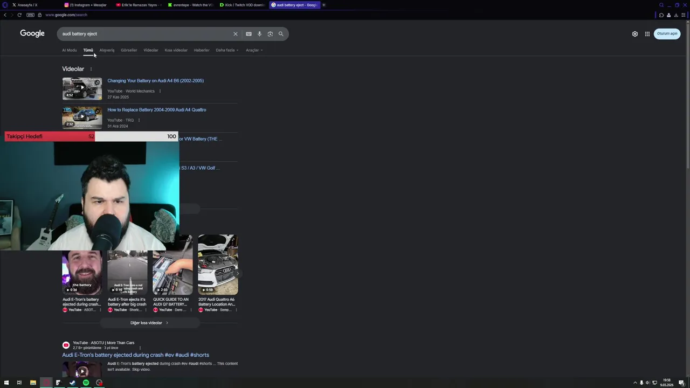Open the Windows notification center
This screenshot has height=388, width=690.
pos(682,383)
